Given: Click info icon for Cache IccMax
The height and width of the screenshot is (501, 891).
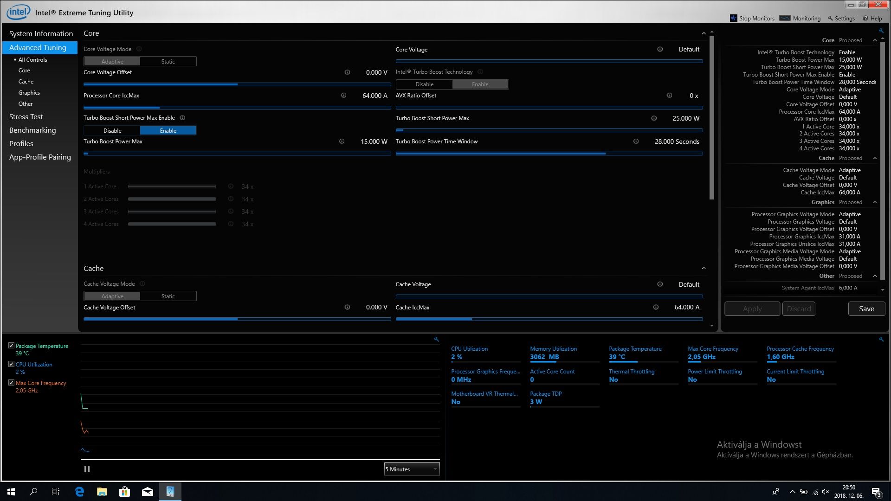Looking at the screenshot, I should pyautogui.click(x=656, y=308).
